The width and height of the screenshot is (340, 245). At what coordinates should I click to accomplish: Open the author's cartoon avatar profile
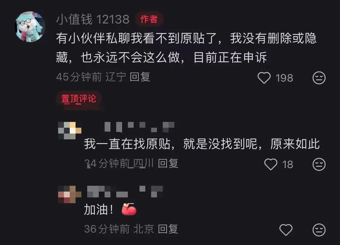pyautogui.click(x=30, y=27)
